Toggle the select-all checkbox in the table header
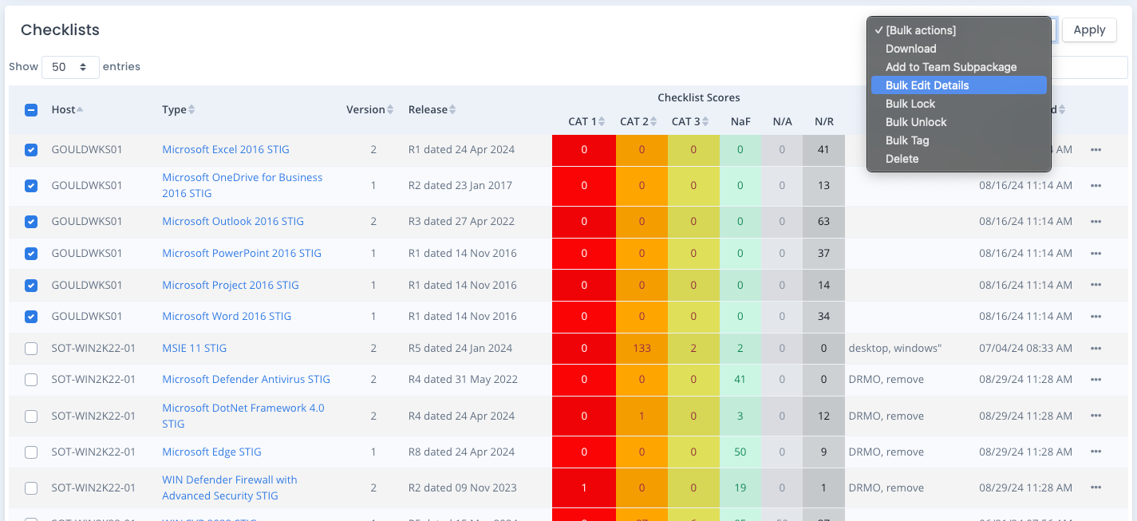Image resolution: width=1137 pixels, height=521 pixels. pos(31,110)
